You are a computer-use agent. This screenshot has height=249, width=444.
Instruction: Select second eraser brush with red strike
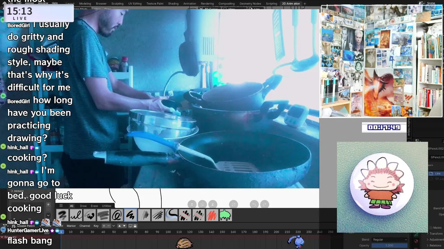point(199,215)
